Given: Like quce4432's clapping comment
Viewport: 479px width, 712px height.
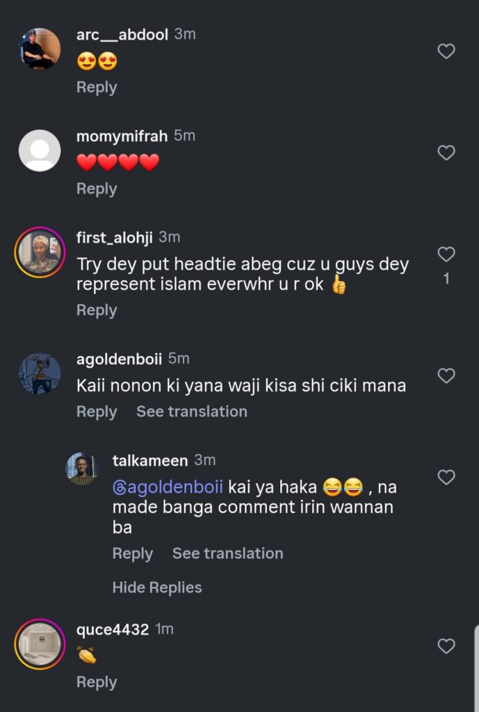Looking at the screenshot, I should (446, 647).
